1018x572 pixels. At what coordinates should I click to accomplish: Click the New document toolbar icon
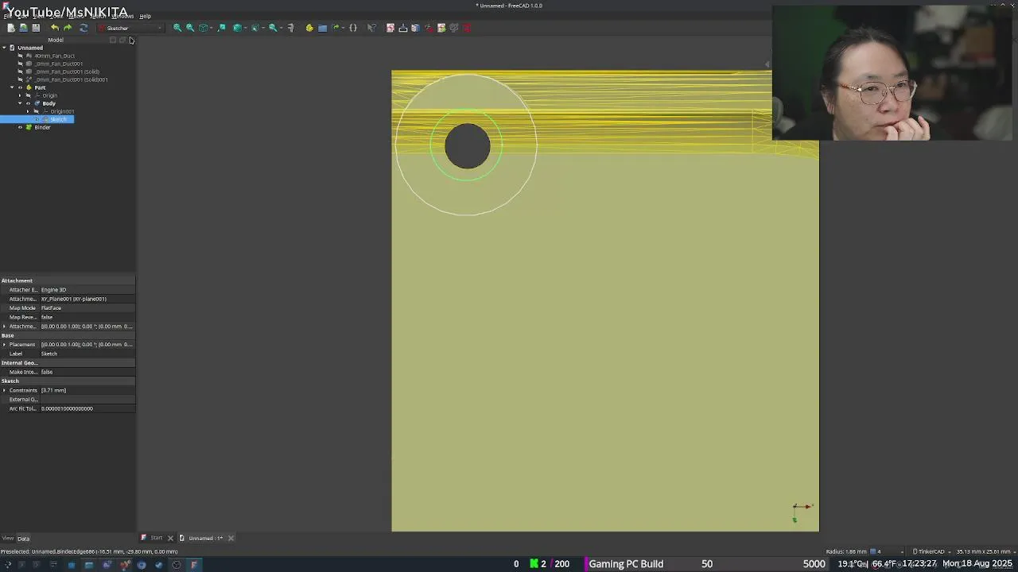click(x=11, y=28)
